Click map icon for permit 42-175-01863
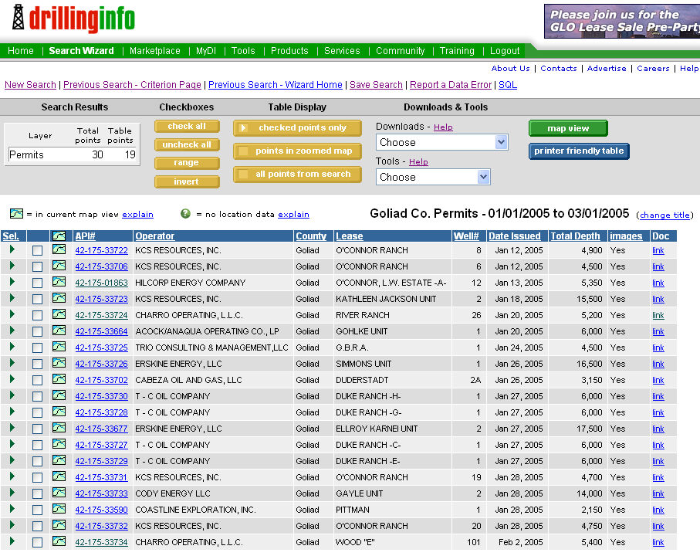Image resolution: width=700 pixels, height=556 pixels. click(59, 282)
